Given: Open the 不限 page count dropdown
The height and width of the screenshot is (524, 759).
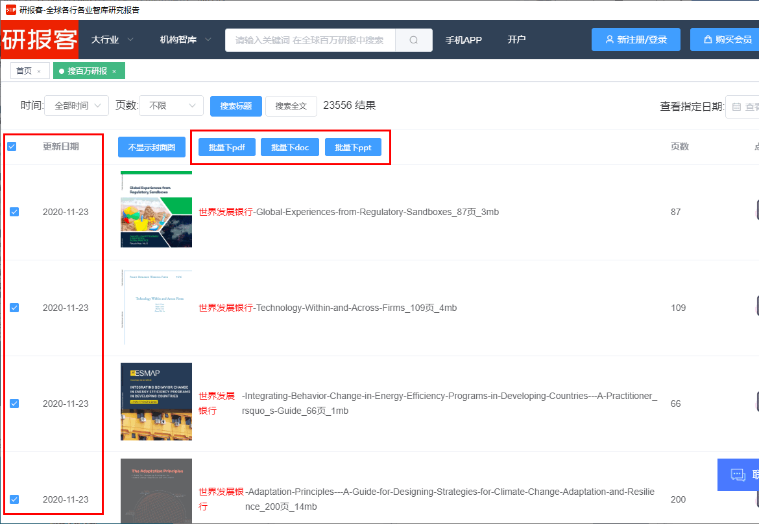Looking at the screenshot, I should (x=171, y=106).
